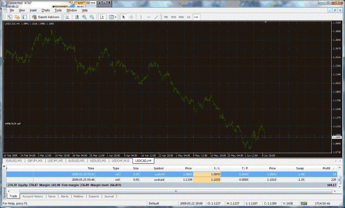Set timeframe to M30

tap(181, 17)
